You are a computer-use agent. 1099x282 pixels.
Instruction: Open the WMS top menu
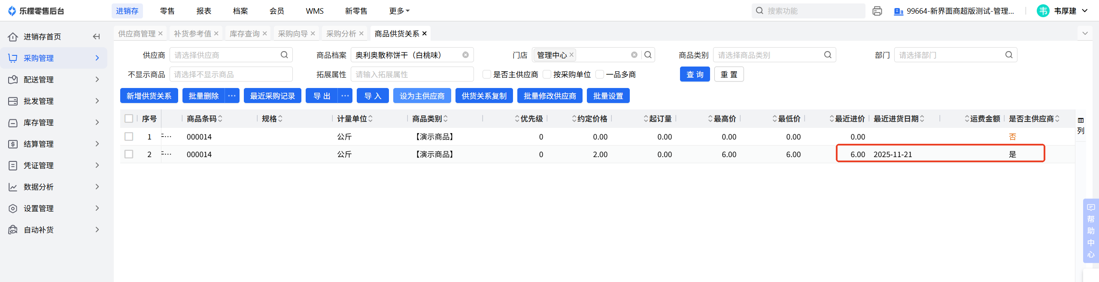tap(315, 11)
